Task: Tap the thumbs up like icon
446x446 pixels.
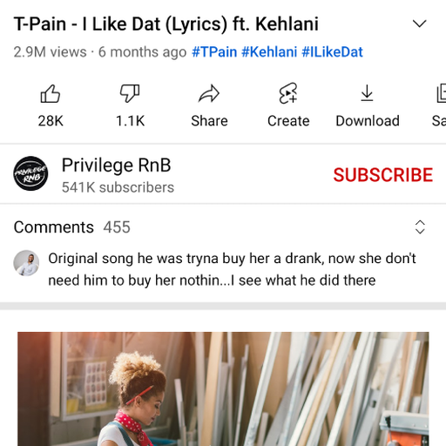Action: pos(51,94)
